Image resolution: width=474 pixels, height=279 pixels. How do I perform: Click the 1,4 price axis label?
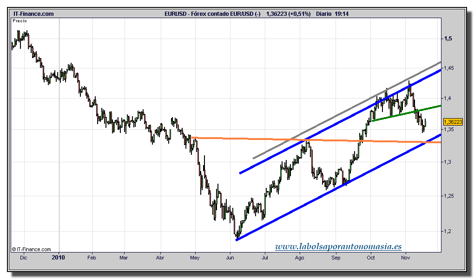point(448,98)
